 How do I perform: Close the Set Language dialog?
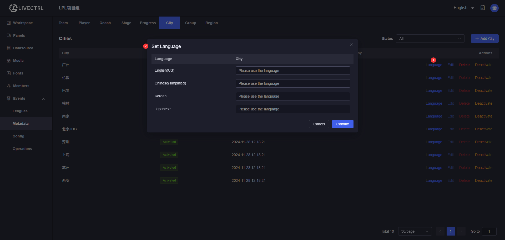[x=351, y=45]
